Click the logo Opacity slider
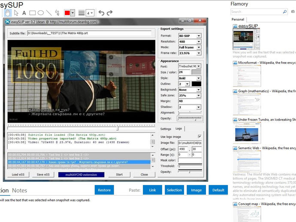Screen dimensions: 296x222 [x=190, y=171]
